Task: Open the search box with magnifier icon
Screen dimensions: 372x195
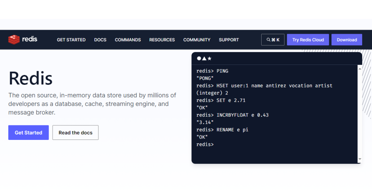Action: pyautogui.click(x=272, y=40)
